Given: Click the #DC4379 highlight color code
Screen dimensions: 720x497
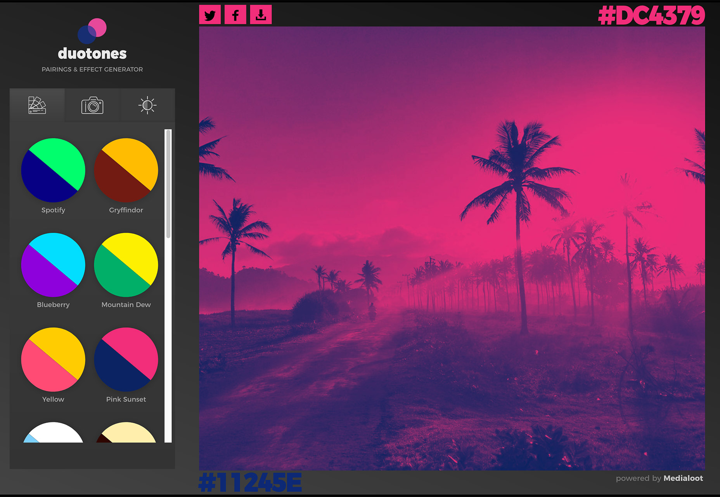Looking at the screenshot, I should [x=651, y=16].
